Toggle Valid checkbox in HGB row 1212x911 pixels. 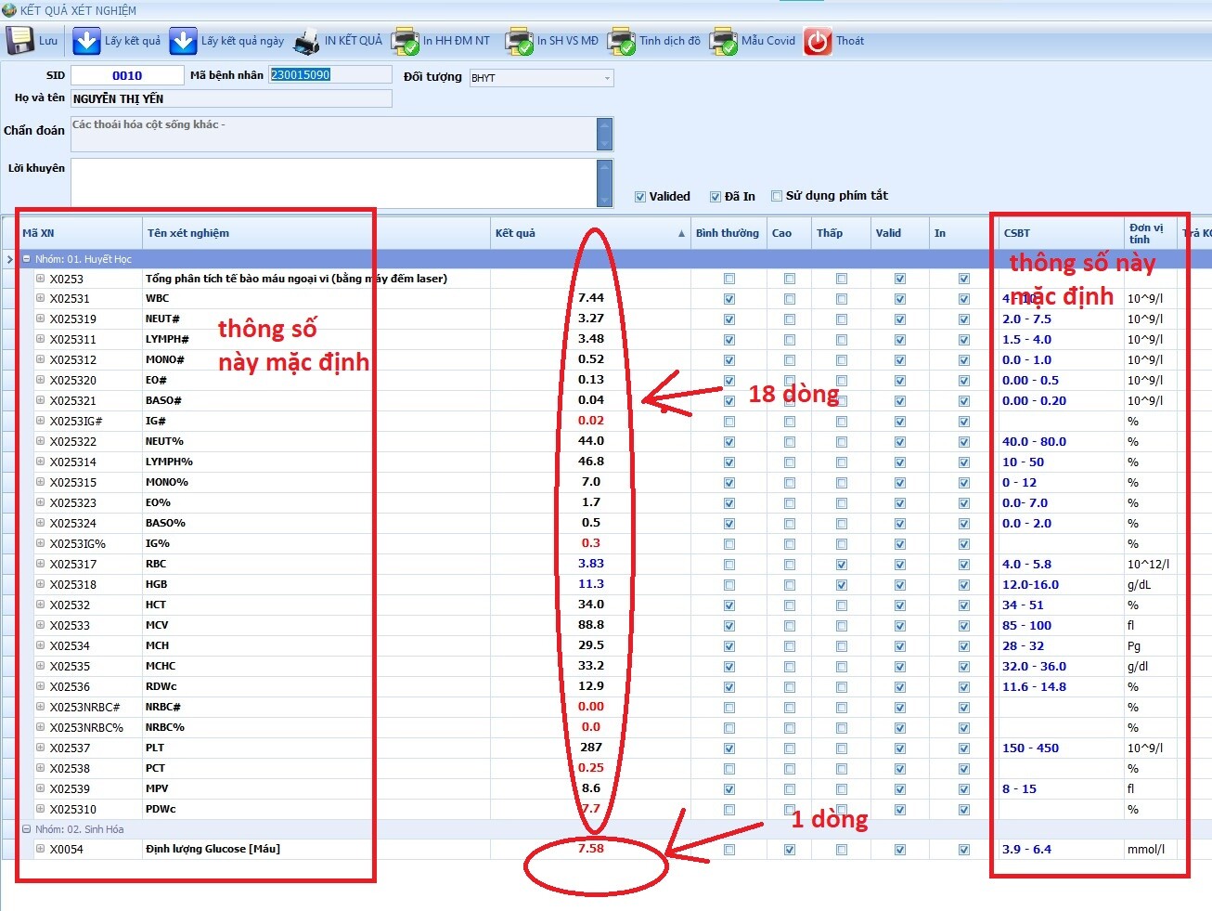click(900, 585)
